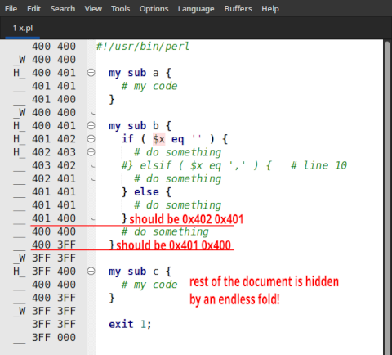This screenshot has height=355, width=392.
Task: Select the 1 x.pl tab
Action: [x=23, y=28]
